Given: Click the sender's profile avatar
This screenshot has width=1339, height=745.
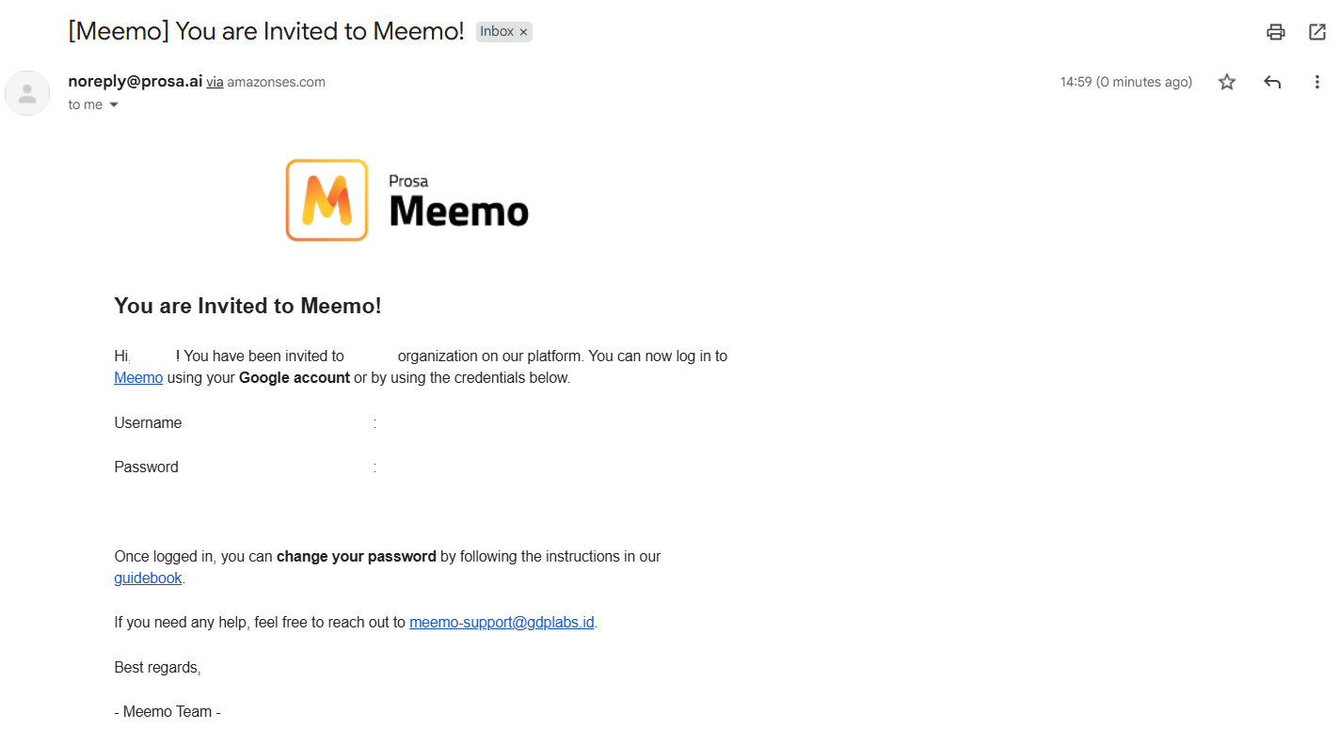Looking at the screenshot, I should pyautogui.click(x=27, y=93).
